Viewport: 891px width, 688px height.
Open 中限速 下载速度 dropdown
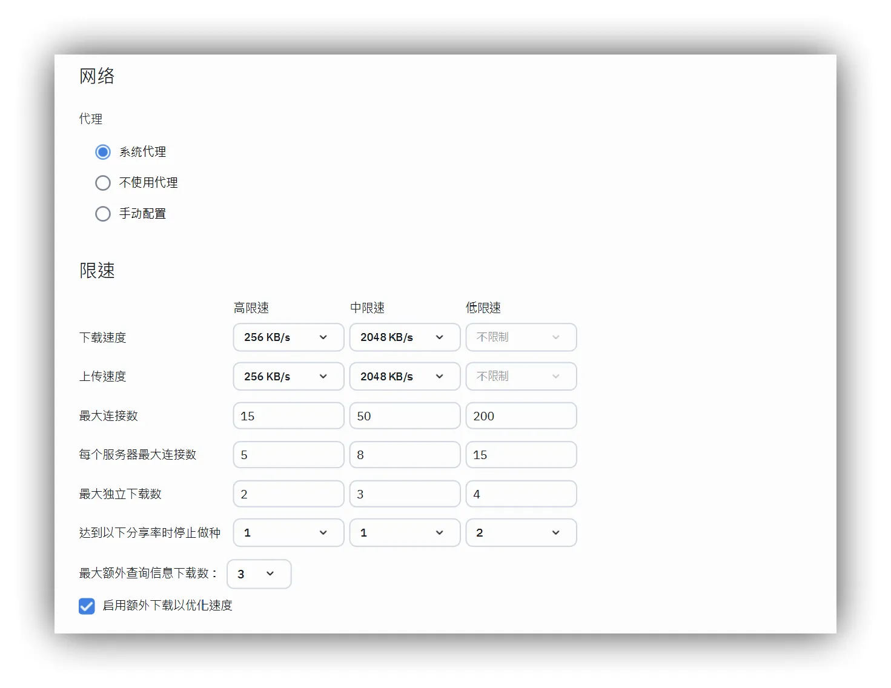coord(405,337)
